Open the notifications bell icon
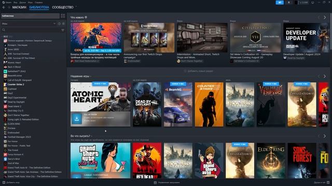 tap(289, 2)
